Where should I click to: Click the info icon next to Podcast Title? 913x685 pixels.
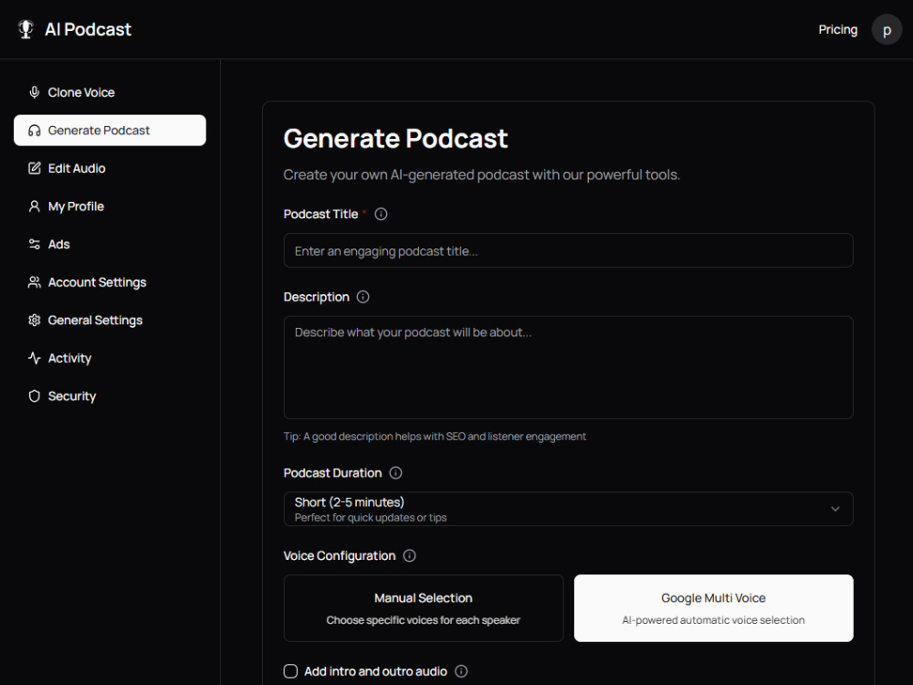pos(381,215)
